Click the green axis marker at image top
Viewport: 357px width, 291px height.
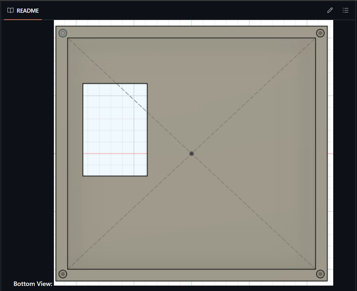click(191, 23)
